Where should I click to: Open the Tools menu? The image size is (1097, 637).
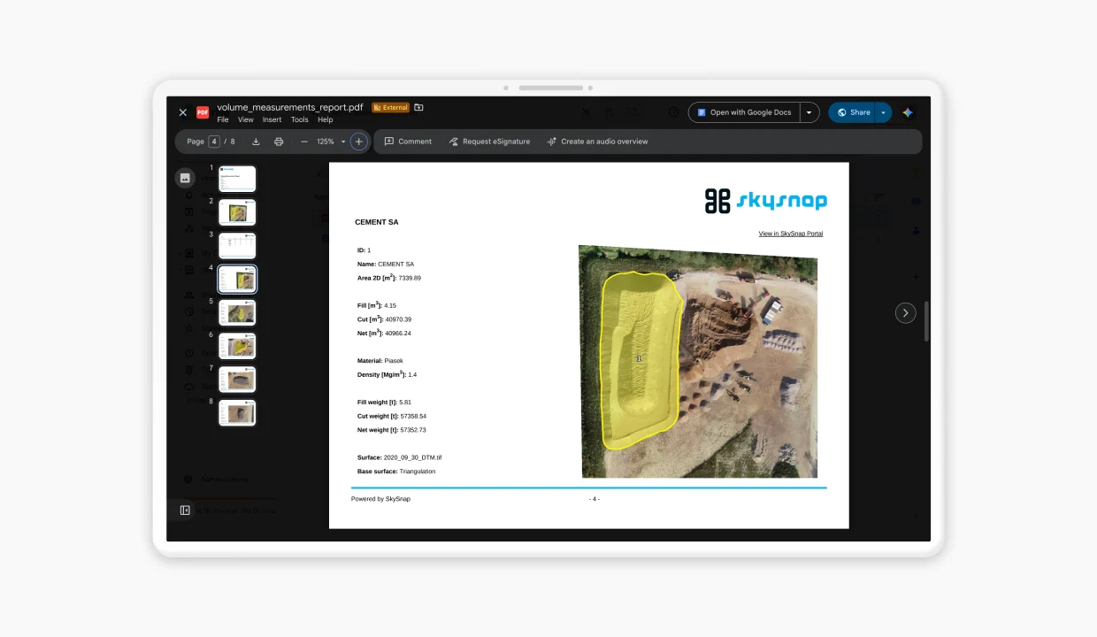tap(300, 119)
